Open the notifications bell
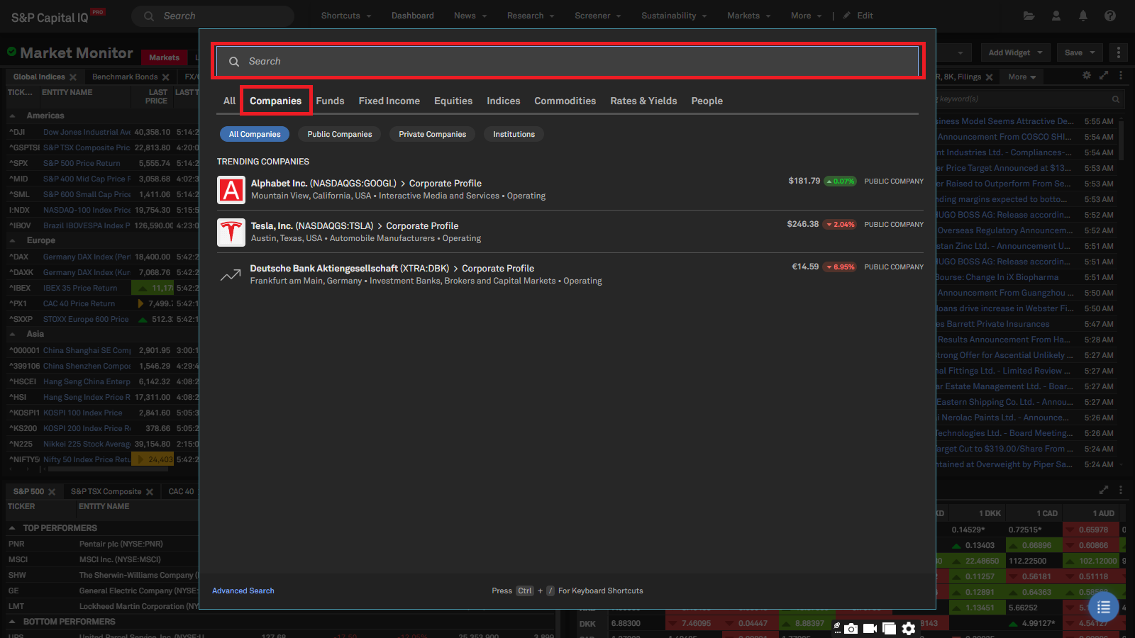Image resolution: width=1135 pixels, height=638 pixels. (x=1083, y=16)
